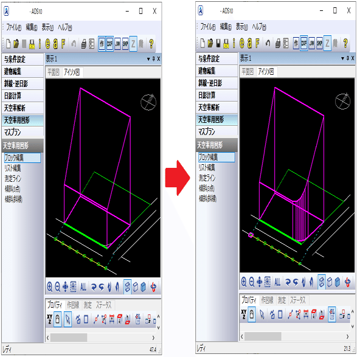Image resolution: width=357 pixels, height=357 pixels.
Task: Click the print icon in right window toolbar
Action: (x=278, y=43)
